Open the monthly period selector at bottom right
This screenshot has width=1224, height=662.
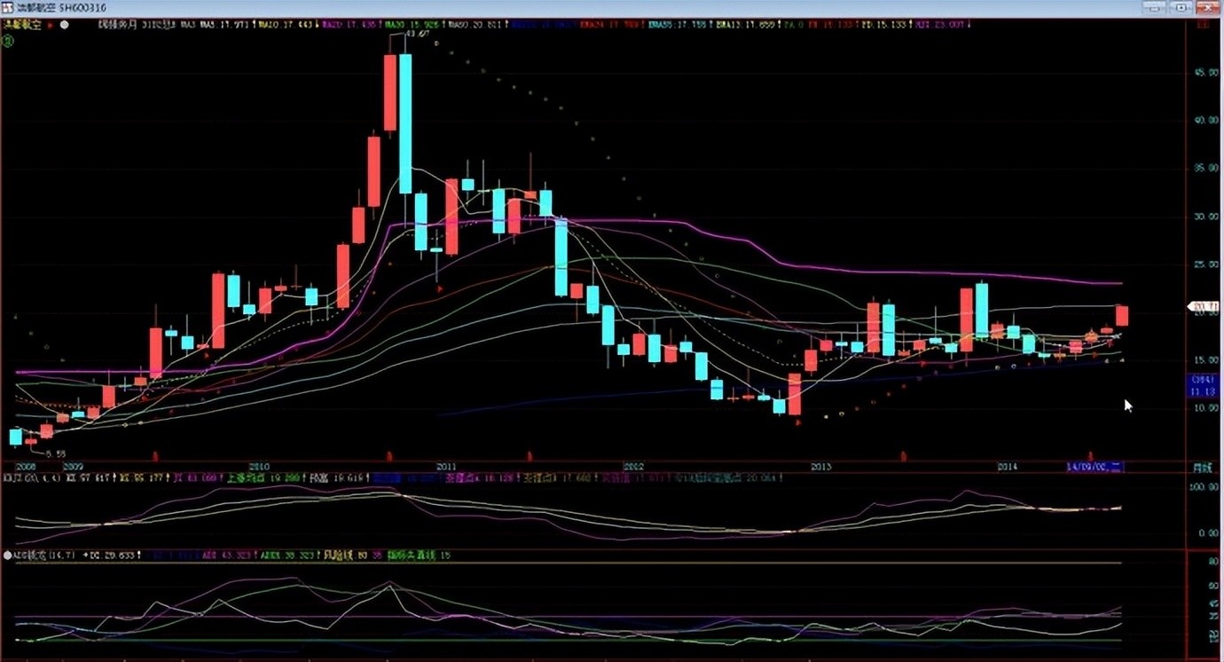pyautogui.click(x=1201, y=467)
